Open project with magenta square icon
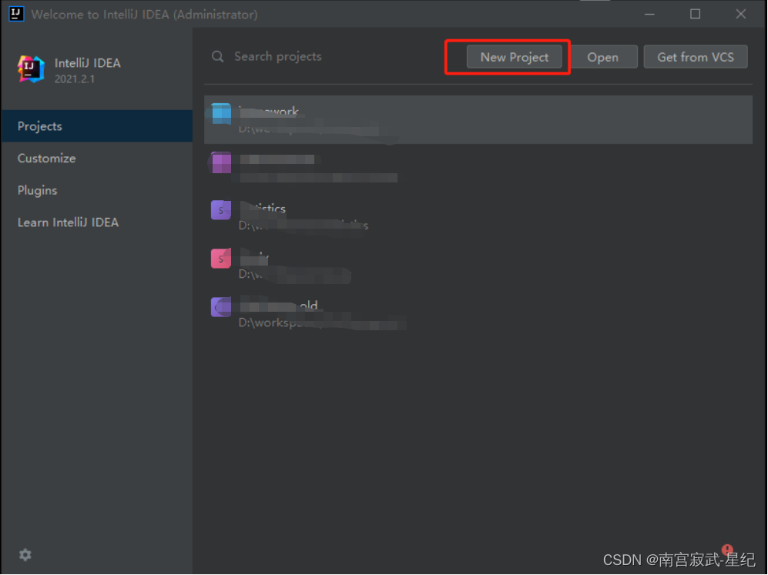Viewport: 768px width, 575px height. point(478,167)
